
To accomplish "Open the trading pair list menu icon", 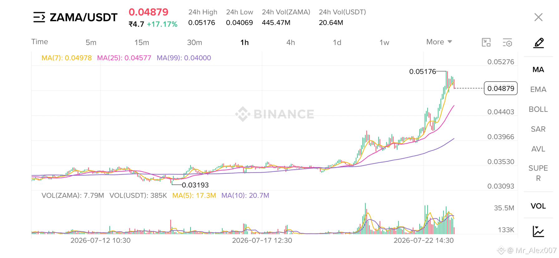I will click(x=39, y=17).
